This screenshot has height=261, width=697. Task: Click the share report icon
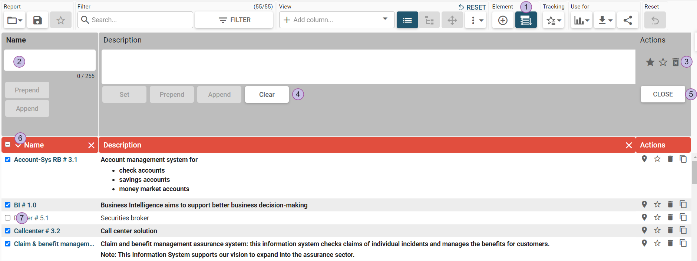coord(628,20)
